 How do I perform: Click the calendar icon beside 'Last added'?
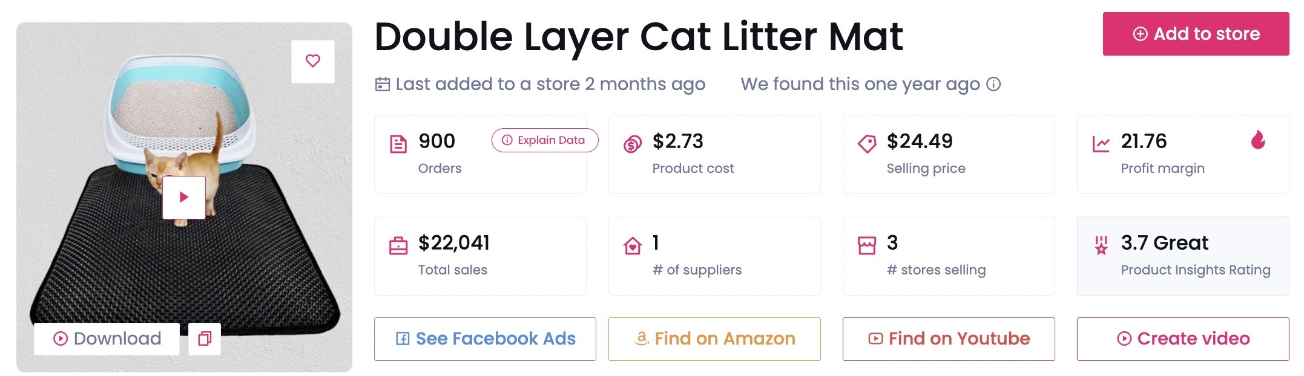click(x=383, y=84)
